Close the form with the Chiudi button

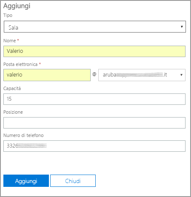pyautogui.click(x=73, y=181)
